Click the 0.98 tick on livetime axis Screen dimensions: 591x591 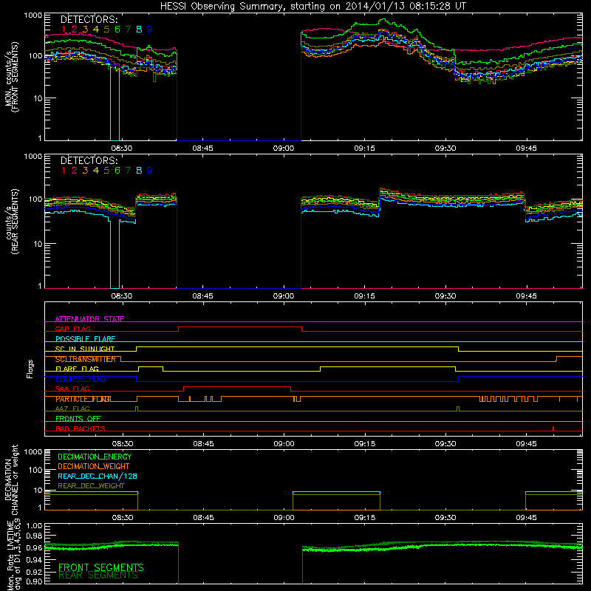pos(34,536)
